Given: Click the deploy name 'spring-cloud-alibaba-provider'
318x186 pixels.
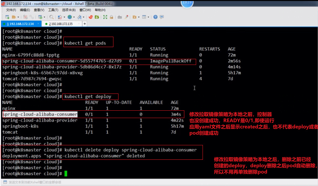Looking at the screenshot, I should click(40, 120).
